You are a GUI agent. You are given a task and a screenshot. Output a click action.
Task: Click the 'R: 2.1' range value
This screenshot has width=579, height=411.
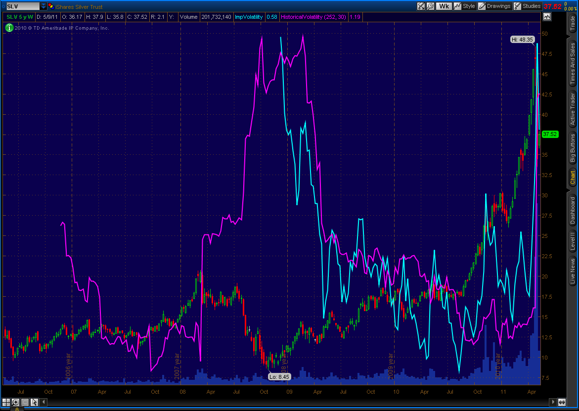pyautogui.click(x=158, y=17)
